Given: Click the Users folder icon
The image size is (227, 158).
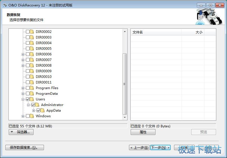Looking at the screenshot, I should 32,99.
